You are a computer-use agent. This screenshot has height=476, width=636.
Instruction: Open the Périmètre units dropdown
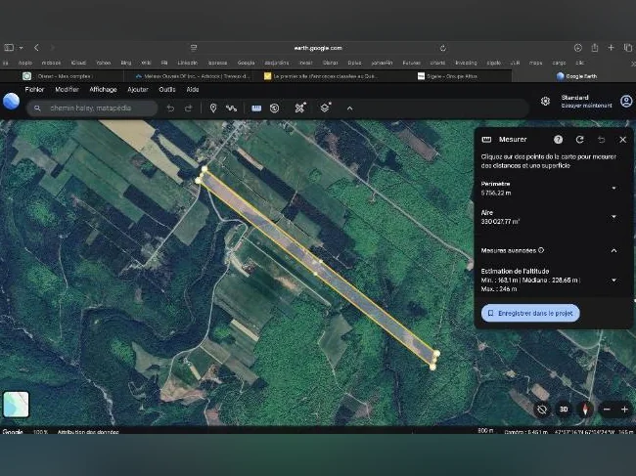click(613, 188)
